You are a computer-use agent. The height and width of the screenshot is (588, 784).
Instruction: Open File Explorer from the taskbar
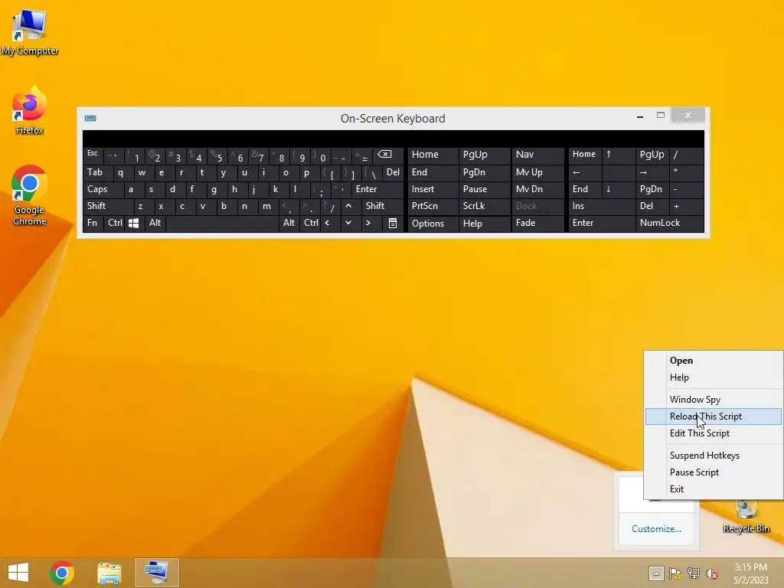pyautogui.click(x=109, y=573)
